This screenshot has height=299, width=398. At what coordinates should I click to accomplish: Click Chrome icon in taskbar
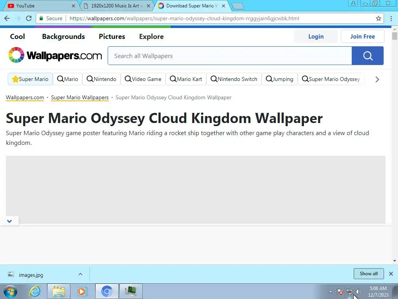coord(106,291)
